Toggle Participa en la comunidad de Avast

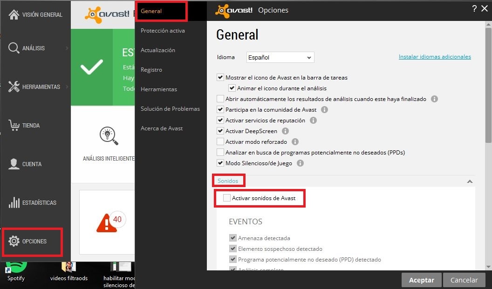220,110
